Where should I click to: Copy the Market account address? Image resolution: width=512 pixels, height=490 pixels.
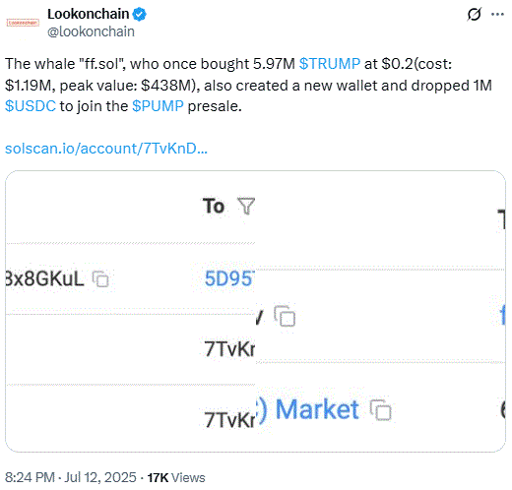click(381, 410)
